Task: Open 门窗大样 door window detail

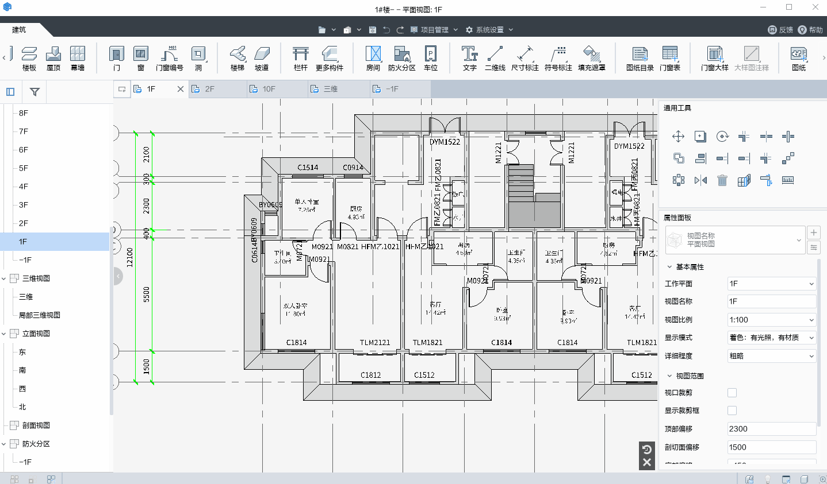Action: point(715,59)
